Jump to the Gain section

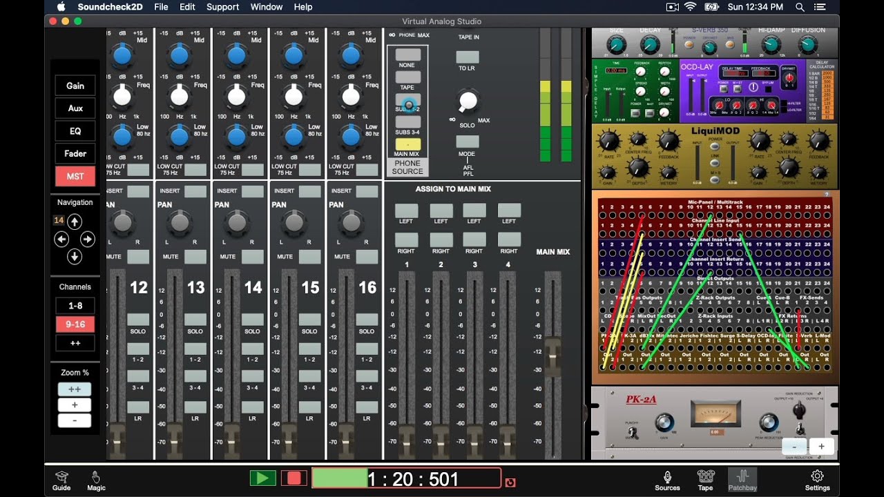click(x=75, y=86)
